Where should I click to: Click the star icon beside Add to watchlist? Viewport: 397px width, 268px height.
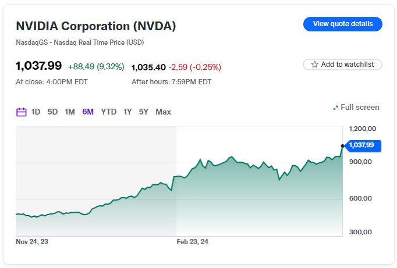click(315, 65)
